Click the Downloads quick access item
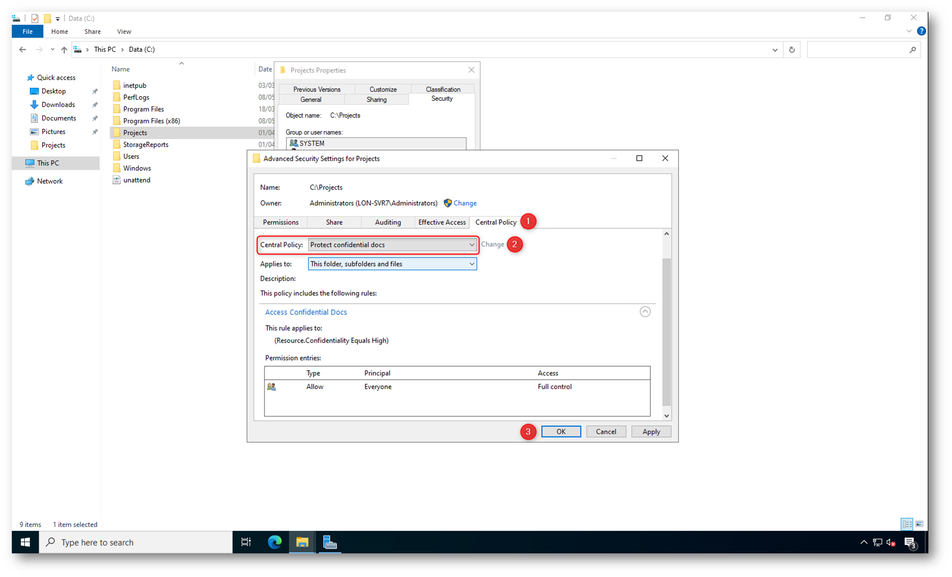952x577 pixels. point(58,105)
